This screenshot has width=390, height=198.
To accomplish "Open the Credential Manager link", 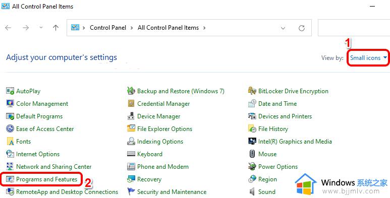I will tap(163, 104).
